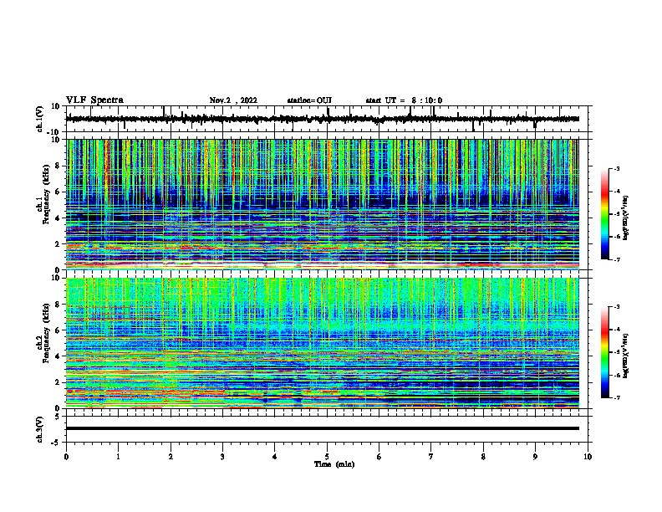Click the "8" kHz tick on ch.2 spectrogram
The width and height of the screenshot is (662, 512).
point(59,305)
